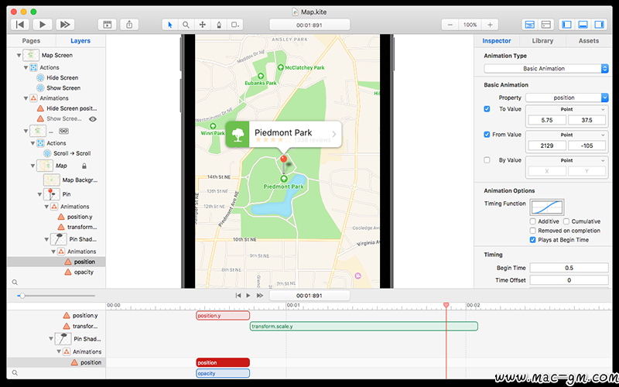Viewport: 619px width, 387px height.
Task: Uncheck Plays at Begin Time
Action: click(x=532, y=240)
